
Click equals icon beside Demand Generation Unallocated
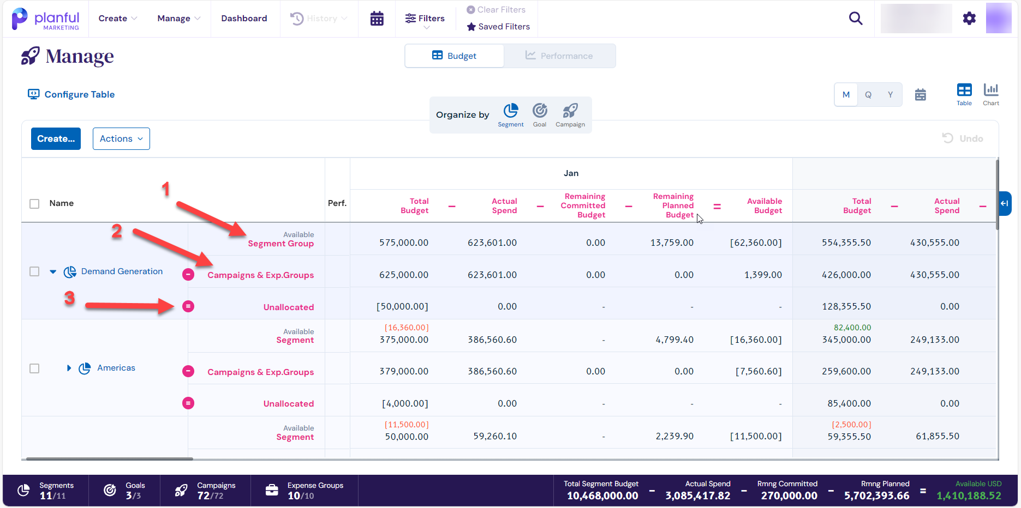[188, 306]
